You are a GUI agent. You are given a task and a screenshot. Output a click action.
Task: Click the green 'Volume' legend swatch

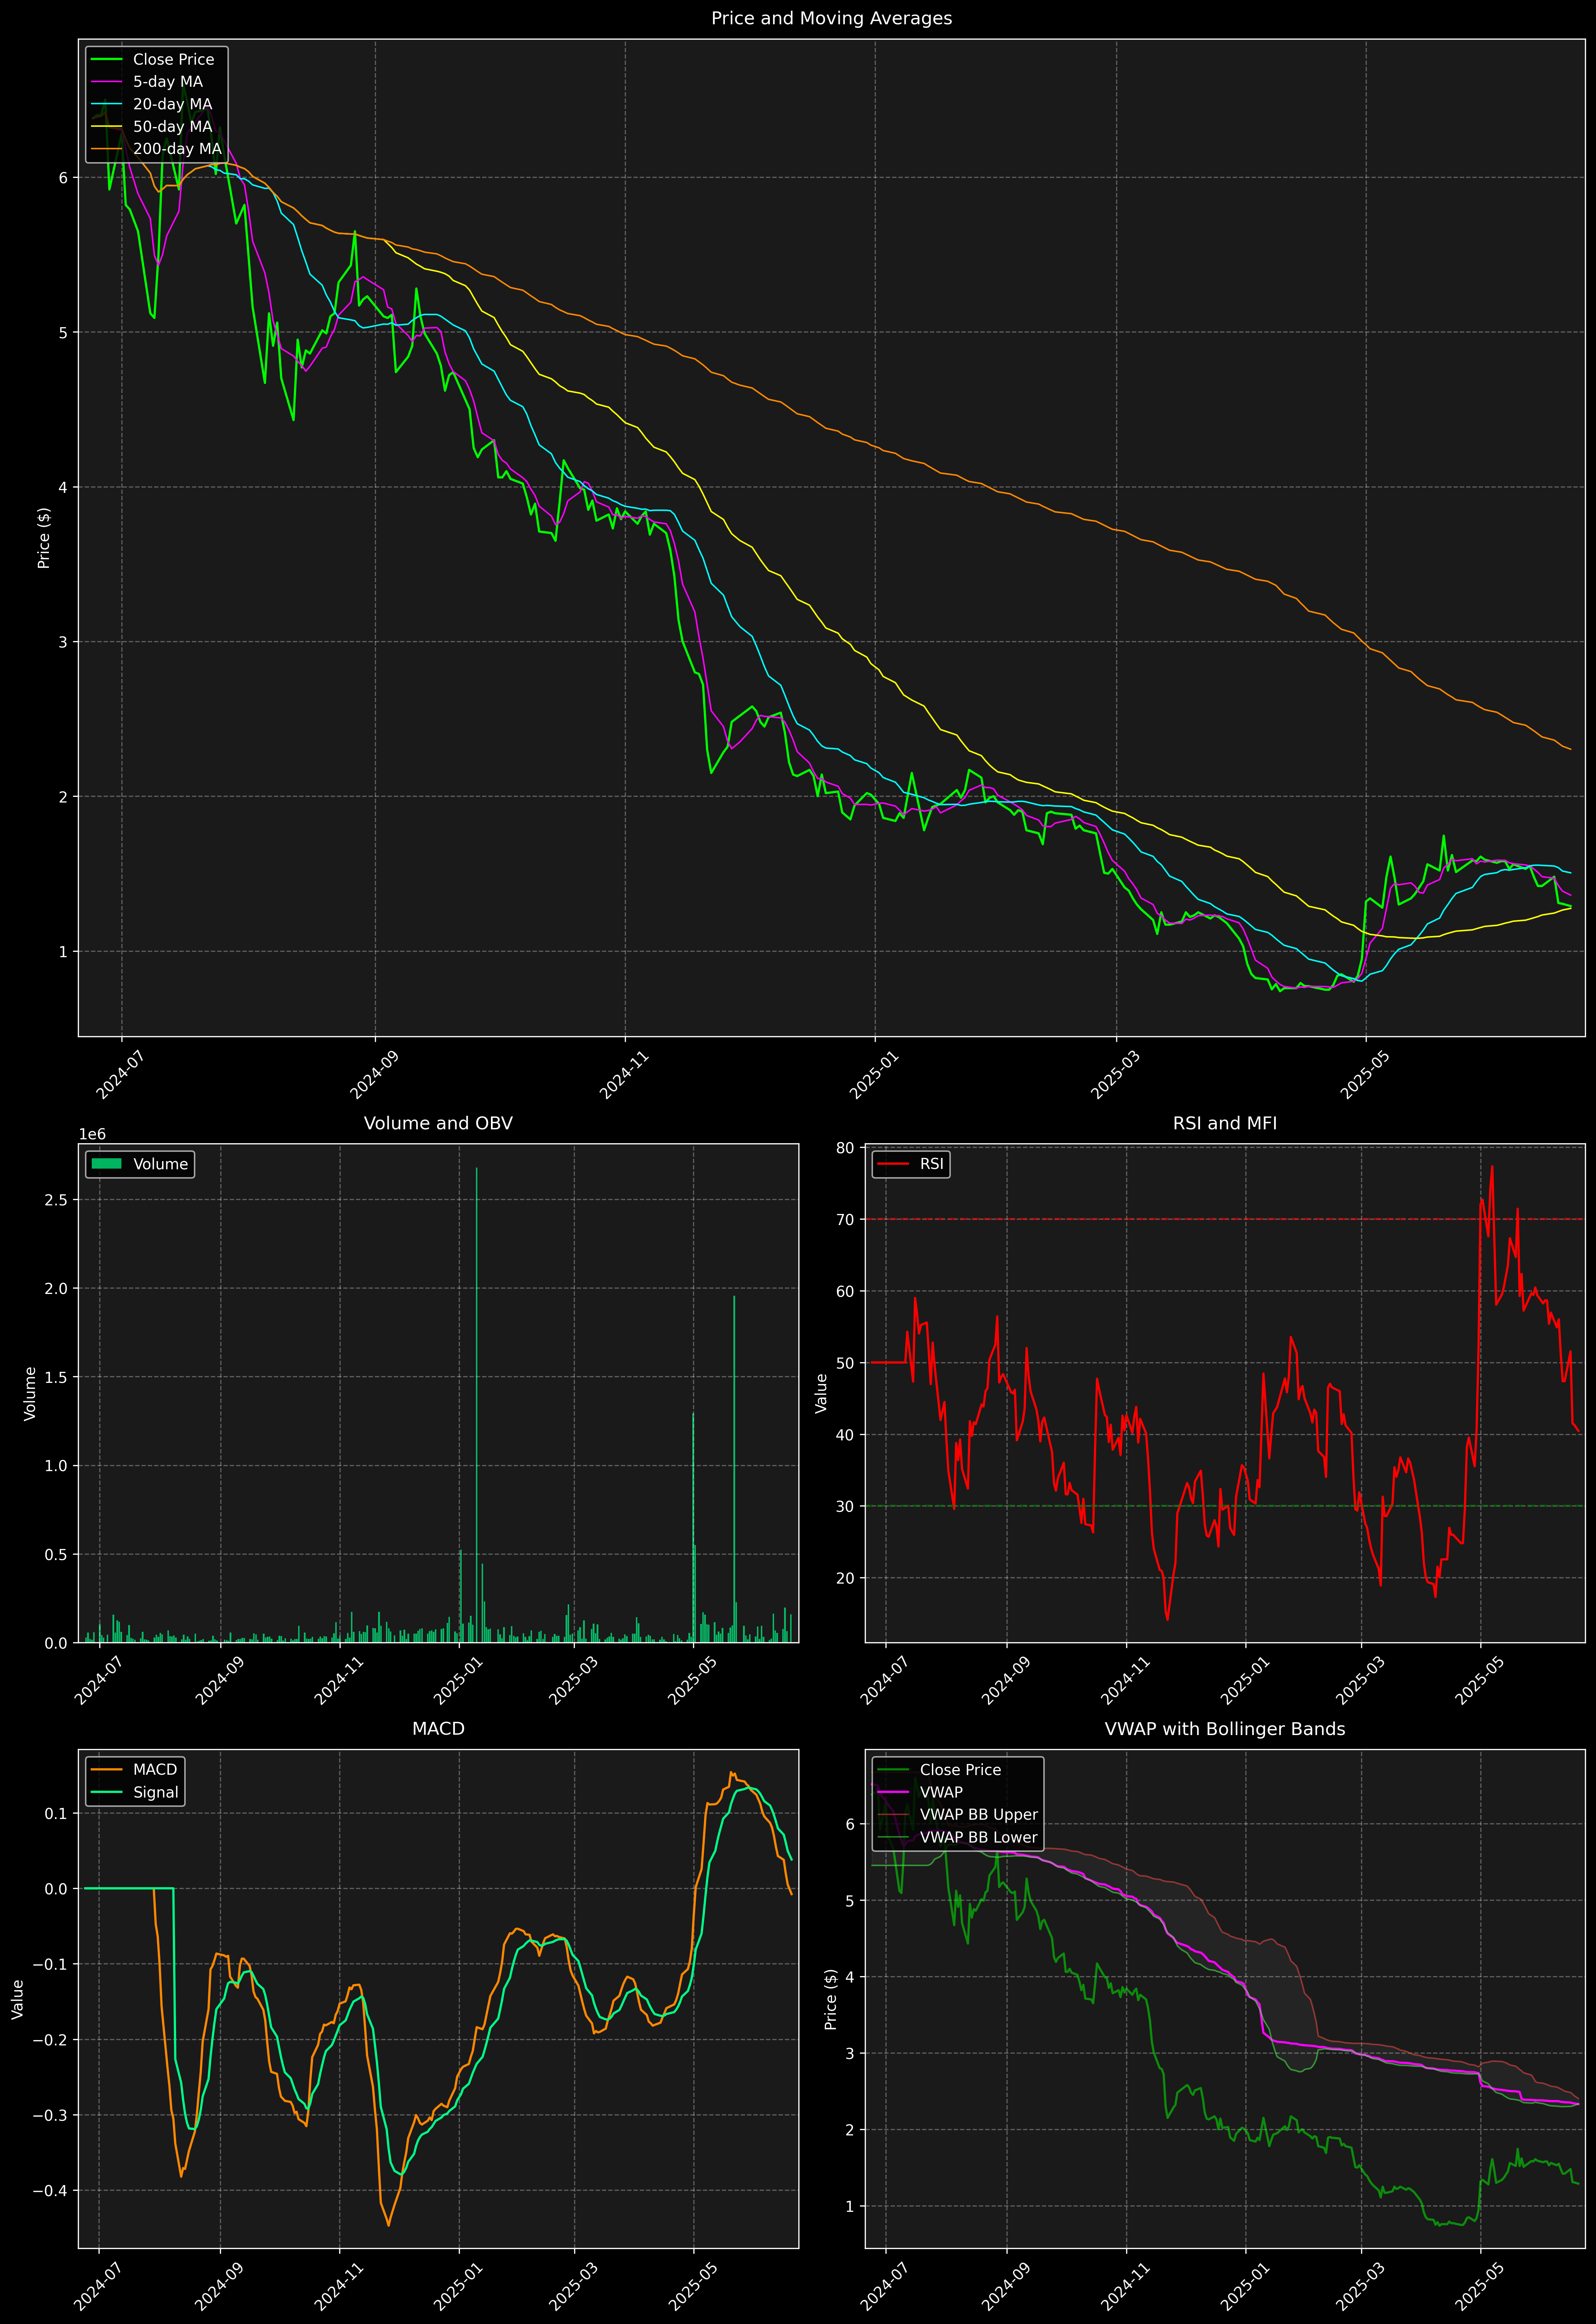point(106,1164)
